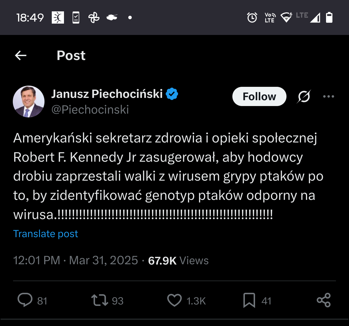Tap the battery status icon
This screenshot has height=326, width=349.
(329, 17)
